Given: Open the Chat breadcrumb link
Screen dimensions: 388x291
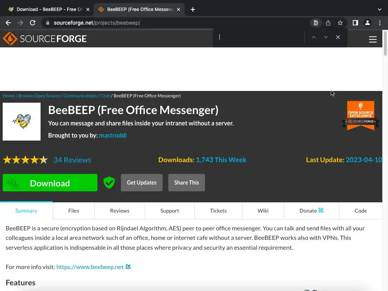Looking at the screenshot, I should (x=105, y=96).
